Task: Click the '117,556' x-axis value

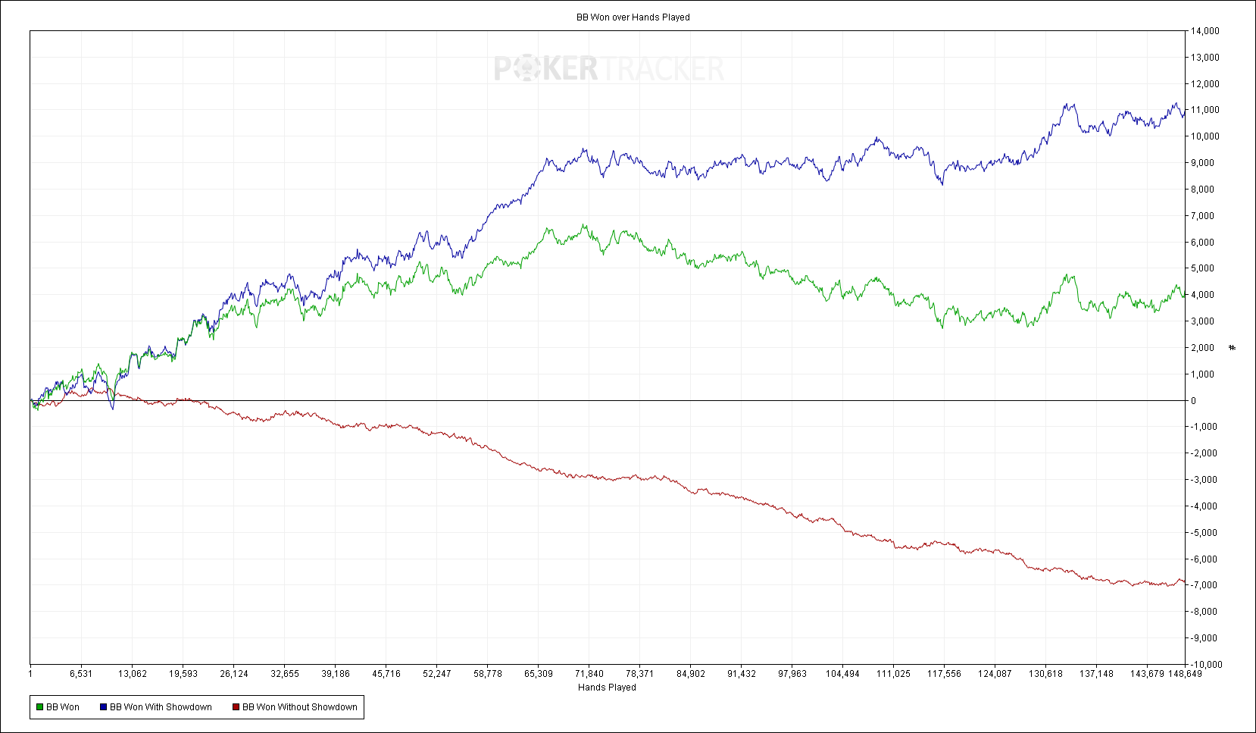Action: pos(944,674)
